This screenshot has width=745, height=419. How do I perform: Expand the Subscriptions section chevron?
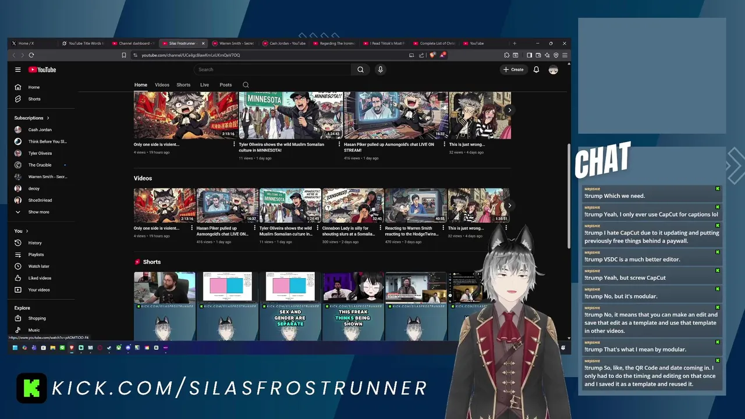48,118
